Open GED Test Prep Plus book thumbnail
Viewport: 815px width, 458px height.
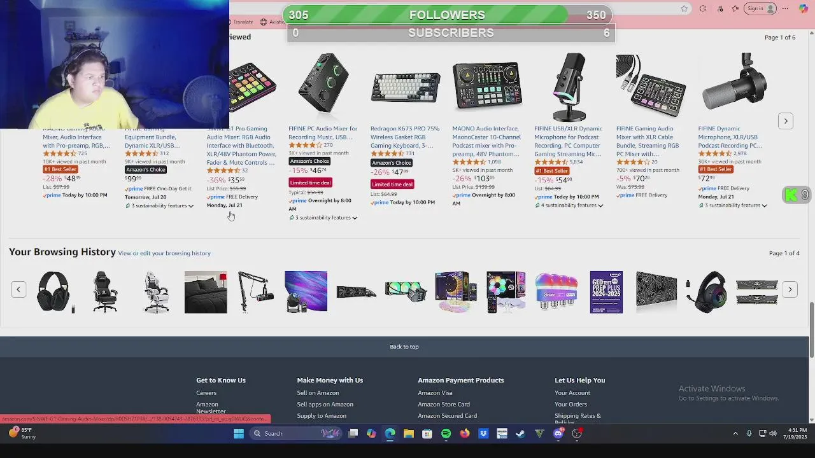[606, 292]
